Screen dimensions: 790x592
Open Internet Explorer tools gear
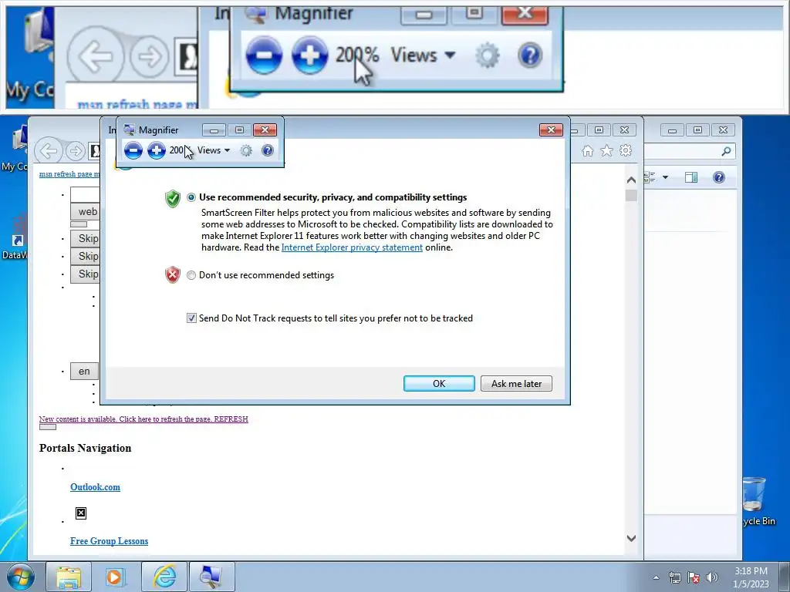(x=625, y=150)
